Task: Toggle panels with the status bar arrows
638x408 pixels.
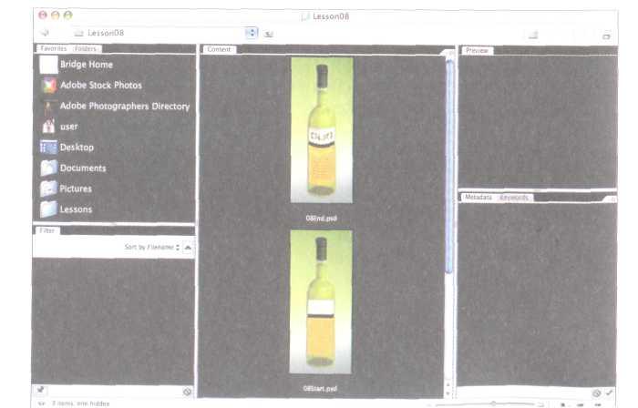Action: 41,403
